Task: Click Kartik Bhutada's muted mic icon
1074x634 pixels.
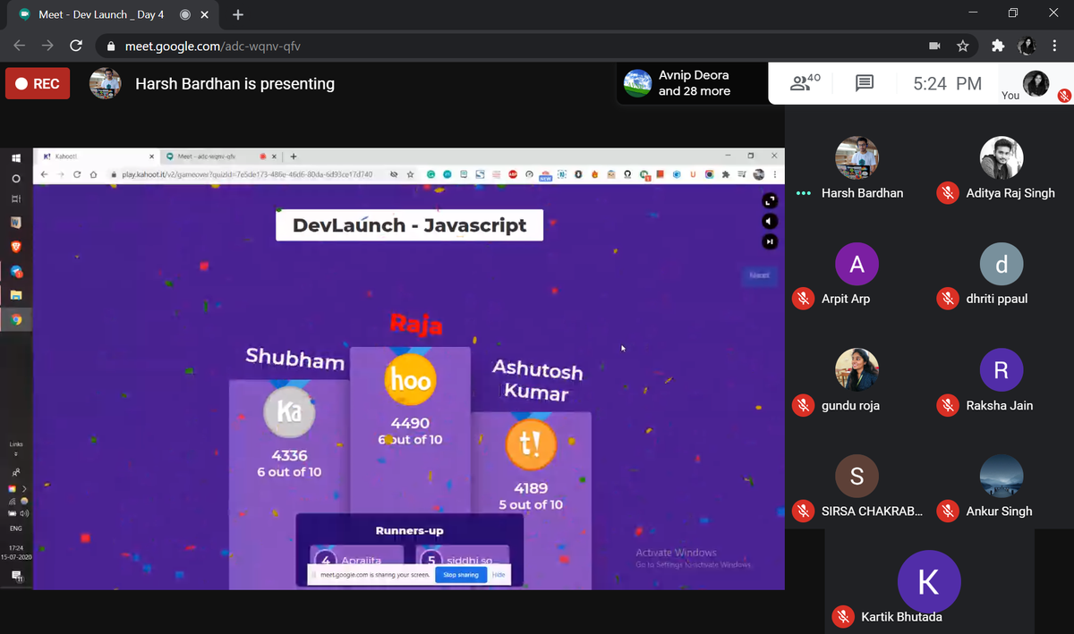Action: coord(842,616)
